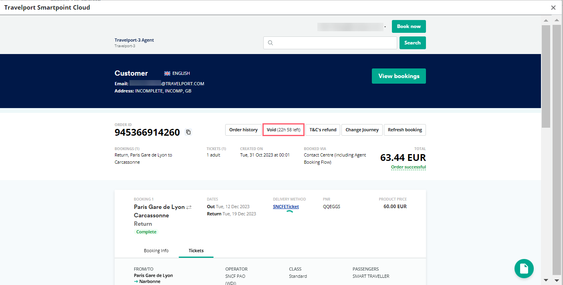This screenshot has width=563, height=285.
Task: Click the product price 60.00 EUR
Action: (395, 207)
